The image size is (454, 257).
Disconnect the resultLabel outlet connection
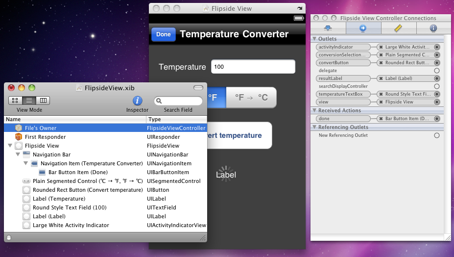point(381,78)
